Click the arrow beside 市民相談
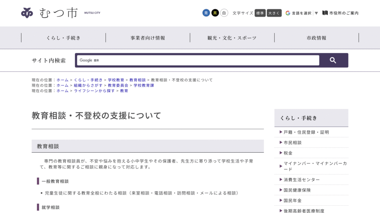380x213 pixels. [x=281, y=143]
